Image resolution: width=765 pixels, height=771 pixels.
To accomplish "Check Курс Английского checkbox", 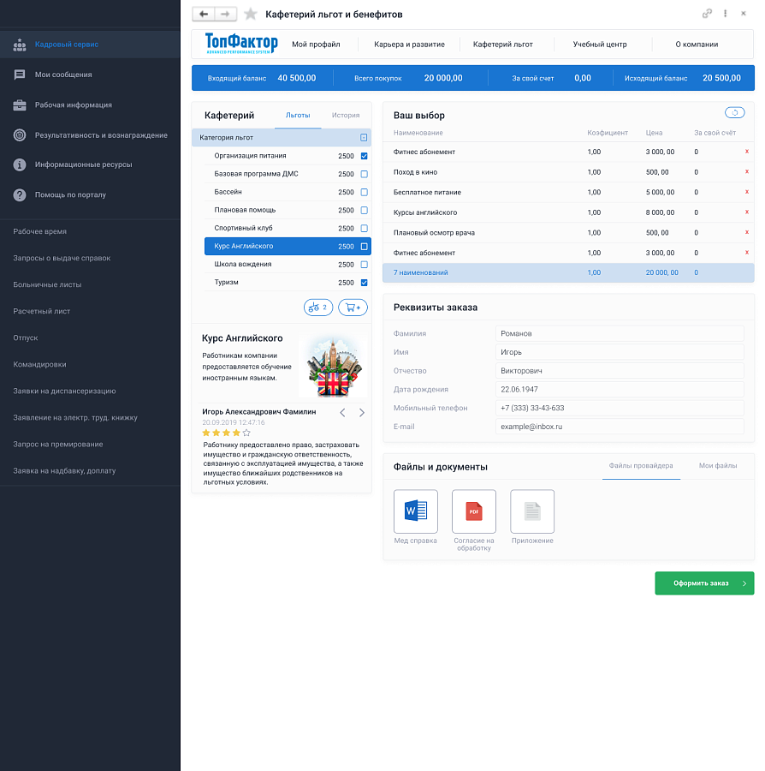I will (x=365, y=247).
